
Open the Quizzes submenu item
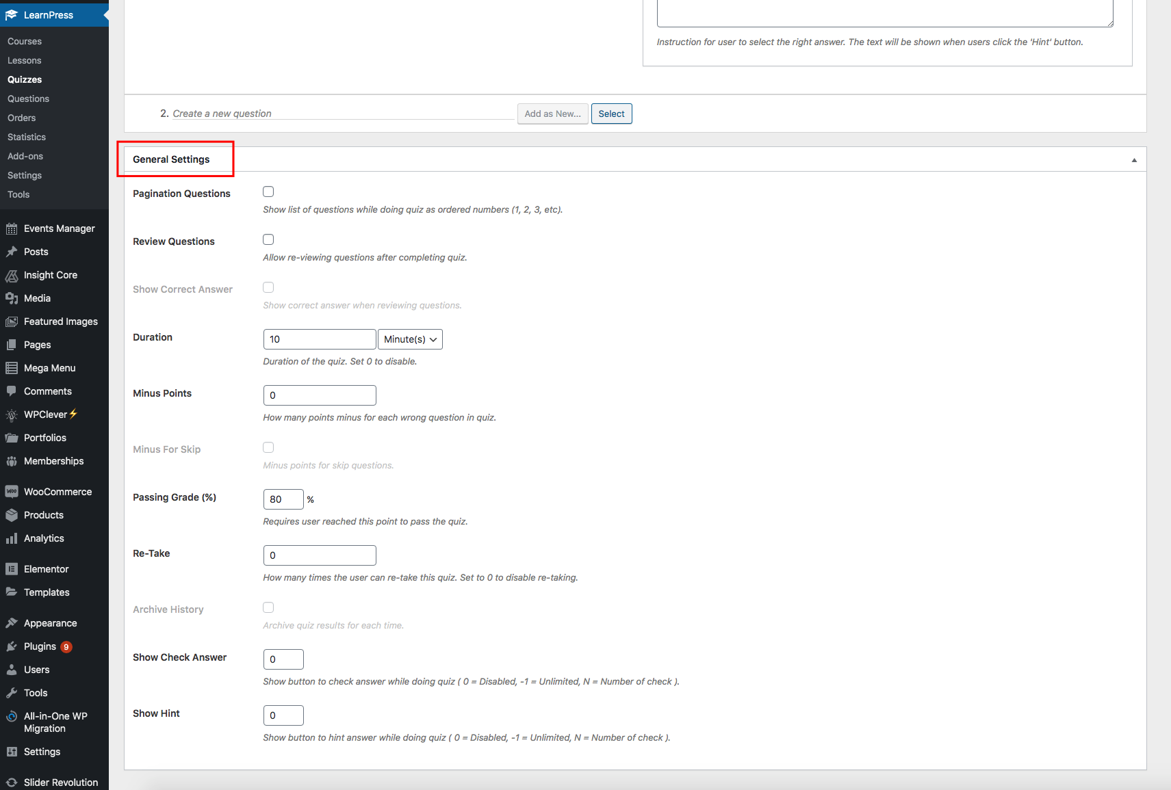[x=25, y=79]
